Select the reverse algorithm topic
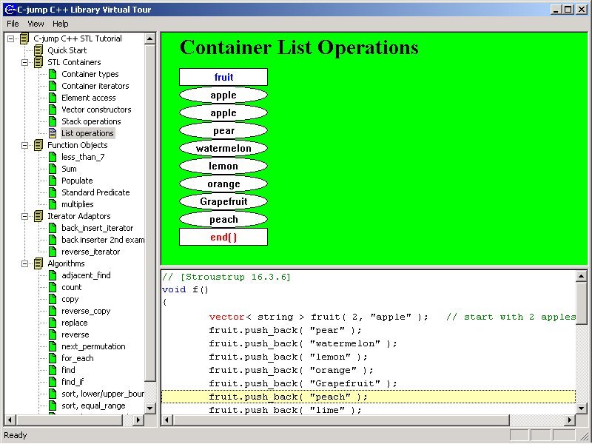This screenshot has height=444, width=592. (x=75, y=334)
